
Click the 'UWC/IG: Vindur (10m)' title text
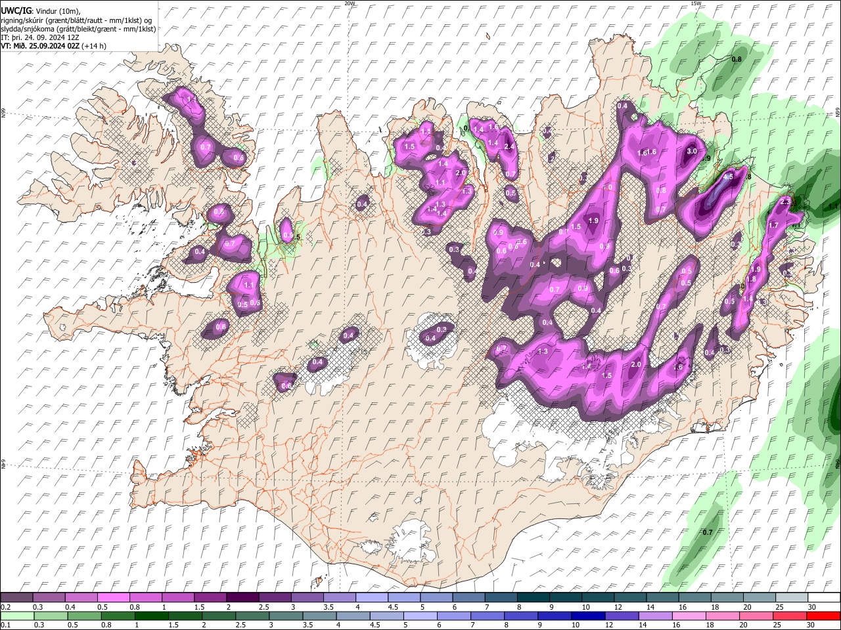pos(41,11)
